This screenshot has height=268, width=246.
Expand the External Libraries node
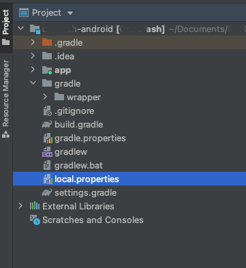tap(20, 206)
